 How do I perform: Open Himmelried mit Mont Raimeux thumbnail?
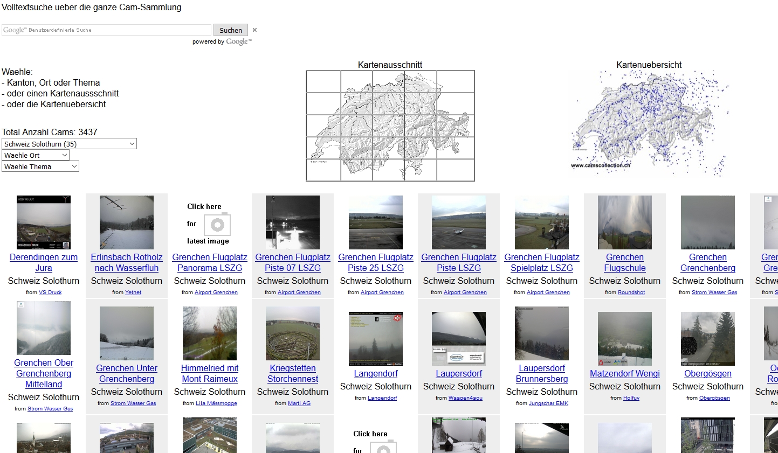(x=210, y=333)
